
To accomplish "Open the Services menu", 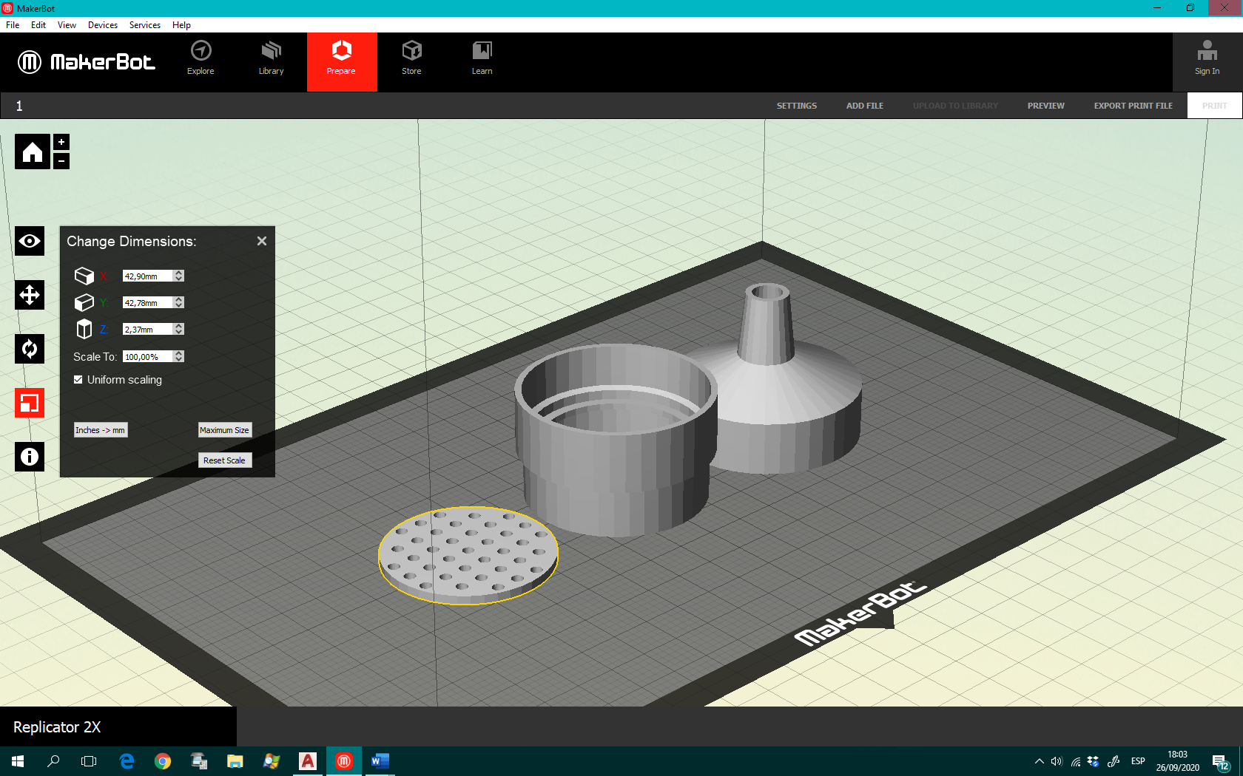I will click(145, 25).
